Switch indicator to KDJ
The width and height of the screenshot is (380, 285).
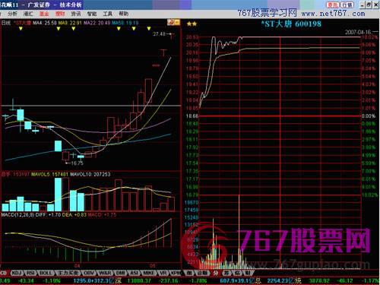(x=17, y=273)
